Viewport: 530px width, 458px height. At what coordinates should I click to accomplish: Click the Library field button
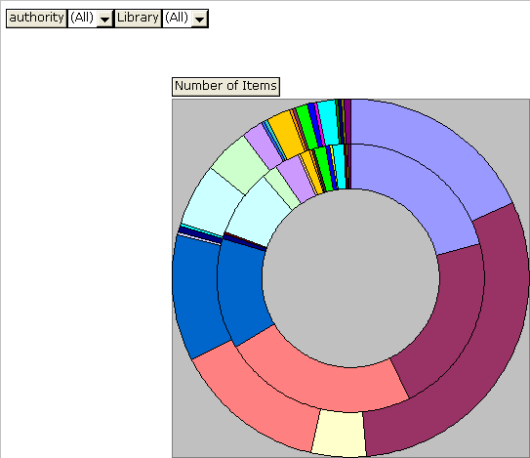pos(138,19)
